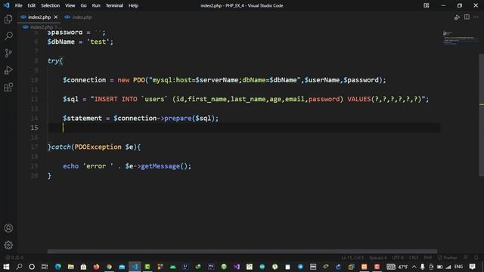Open editor More Actions ellipsis
The height and width of the screenshot is (272, 484).
pyautogui.click(x=476, y=17)
